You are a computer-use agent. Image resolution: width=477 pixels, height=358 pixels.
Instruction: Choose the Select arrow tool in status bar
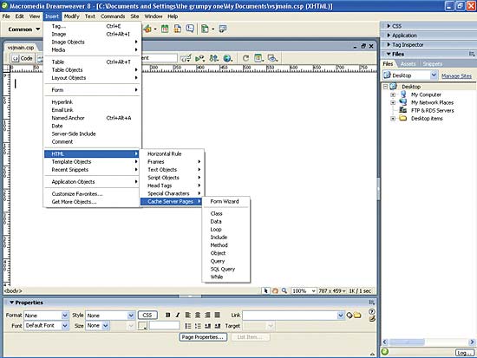pyautogui.click(x=266, y=290)
